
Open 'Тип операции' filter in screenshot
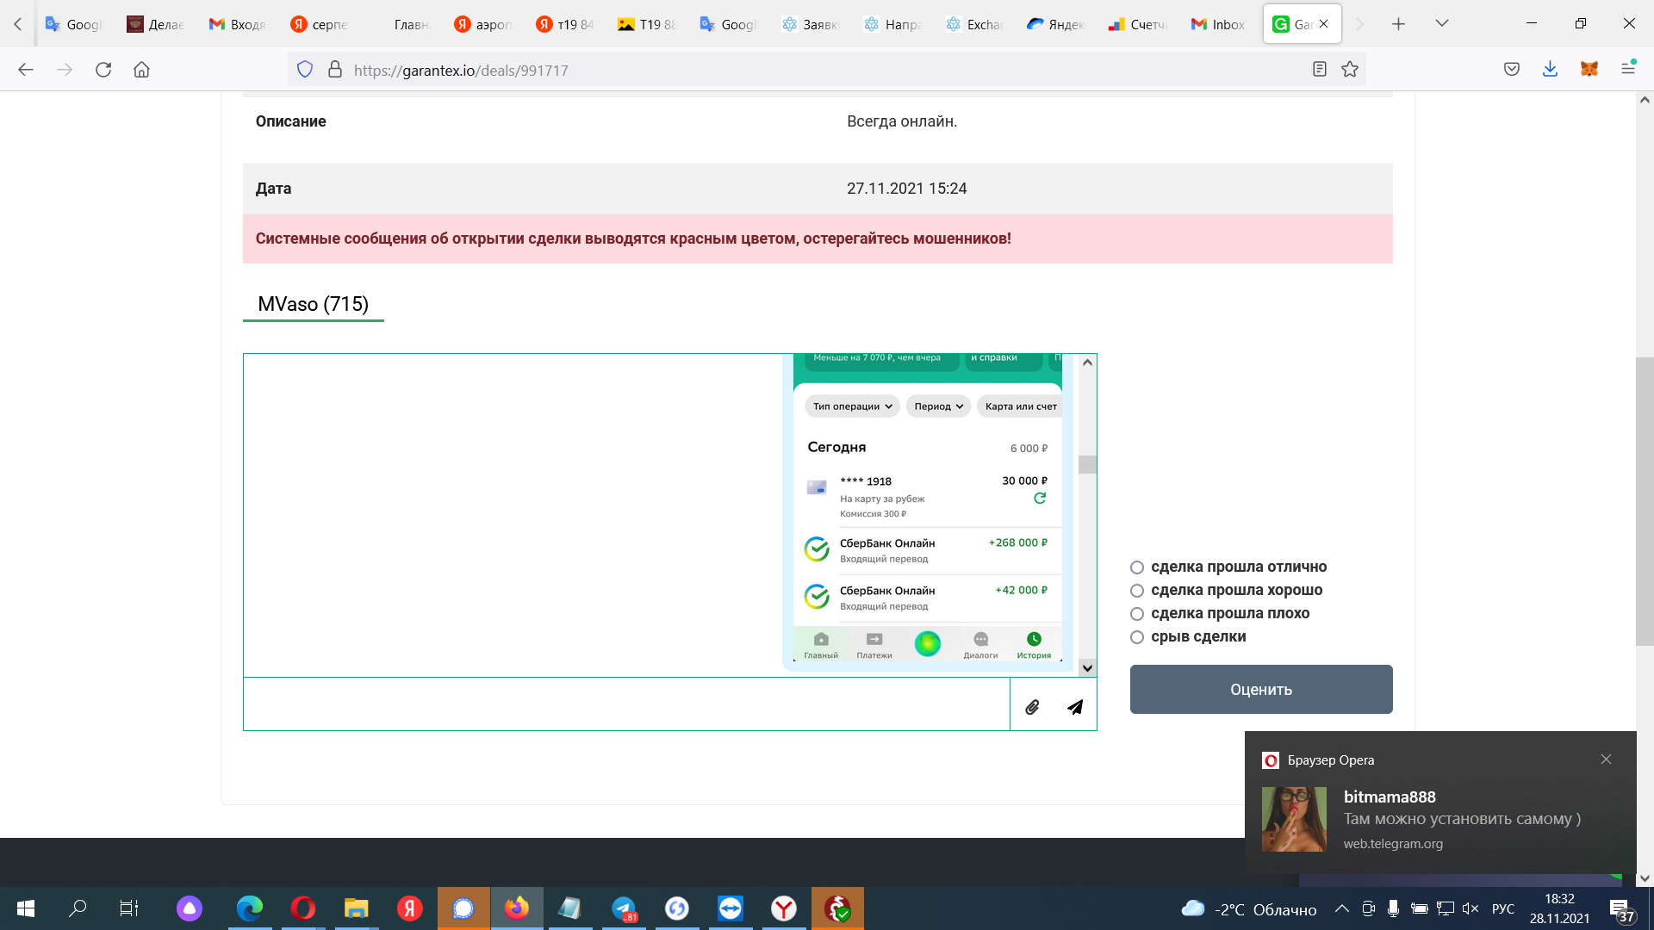click(x=852, y=406)
